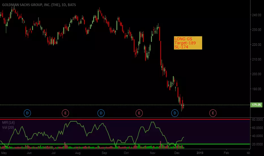Screen dimensions: 264x156
Task: Click the 210.00 price axis label
Action: click(x=256, y=59)
